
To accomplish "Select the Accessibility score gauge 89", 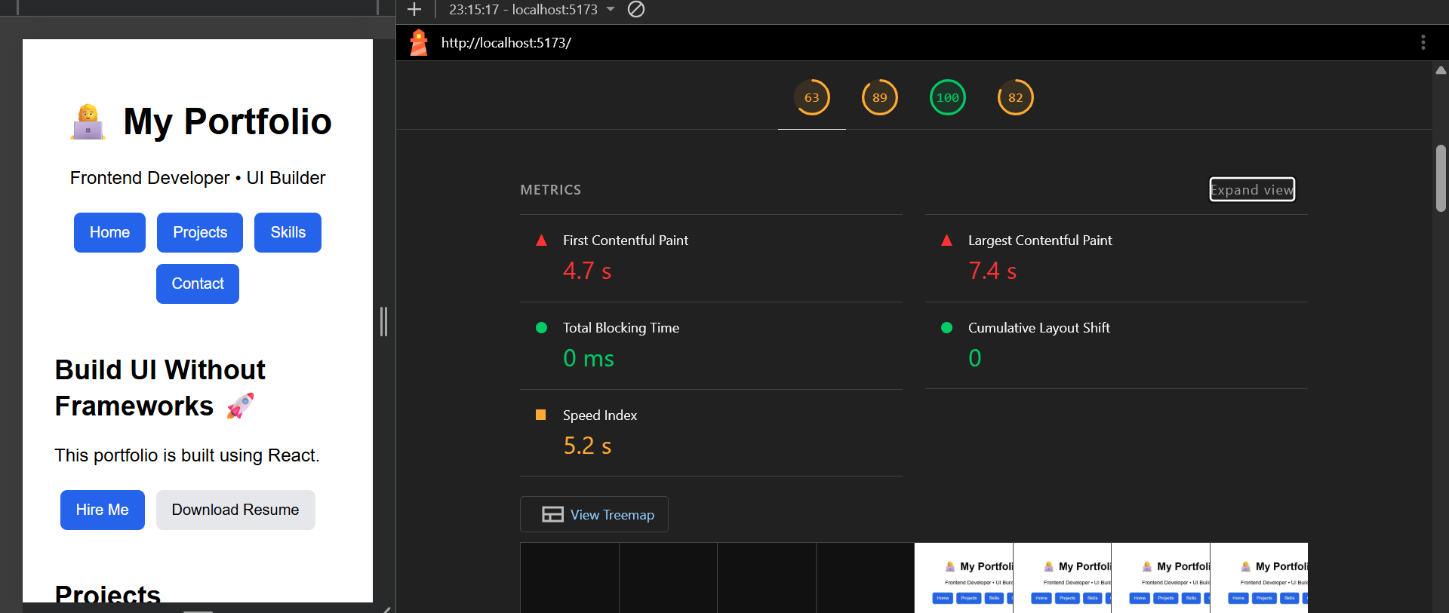I will pos(880,97).
